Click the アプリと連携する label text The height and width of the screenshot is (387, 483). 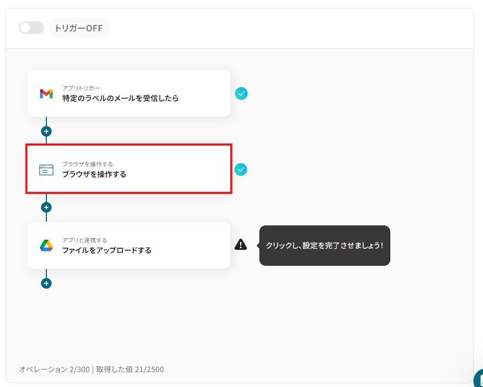pos(85,240)
